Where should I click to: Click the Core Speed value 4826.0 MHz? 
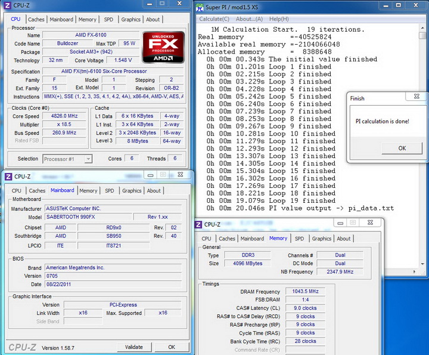pyautogui.click(x=64, y=116)
